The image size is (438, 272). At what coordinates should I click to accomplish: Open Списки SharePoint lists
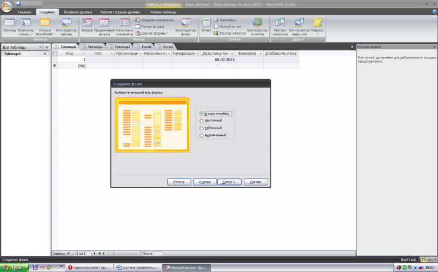coord(45,26)
